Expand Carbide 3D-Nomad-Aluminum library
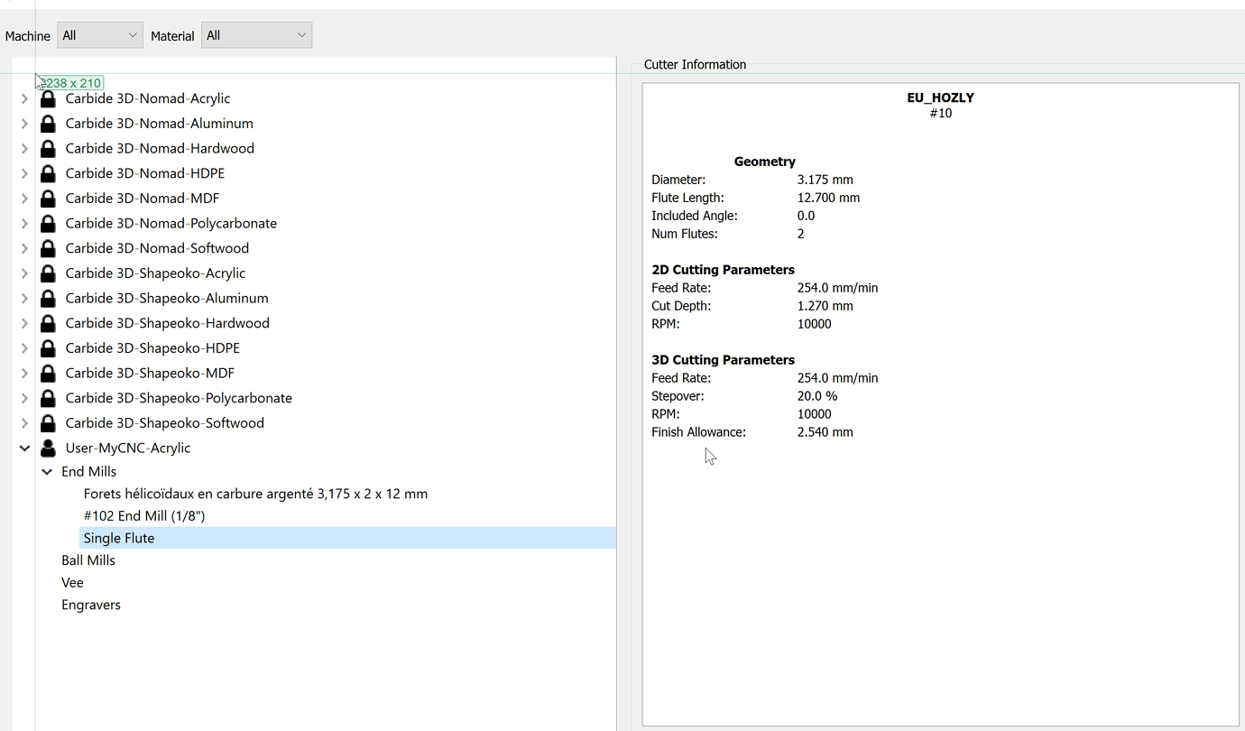Screen dimensions: 1245x731 24,124
